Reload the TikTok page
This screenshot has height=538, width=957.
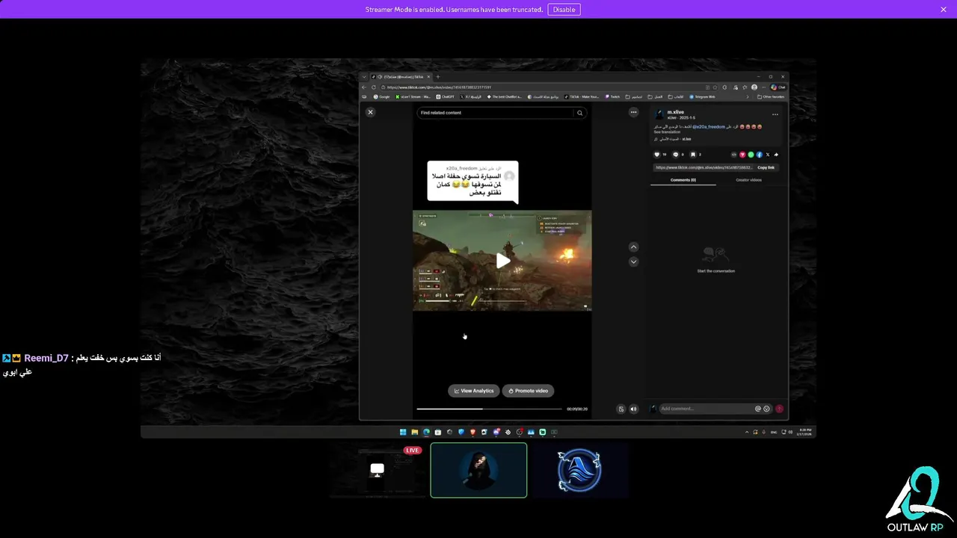pyautogui.click(x=373, y=87)
